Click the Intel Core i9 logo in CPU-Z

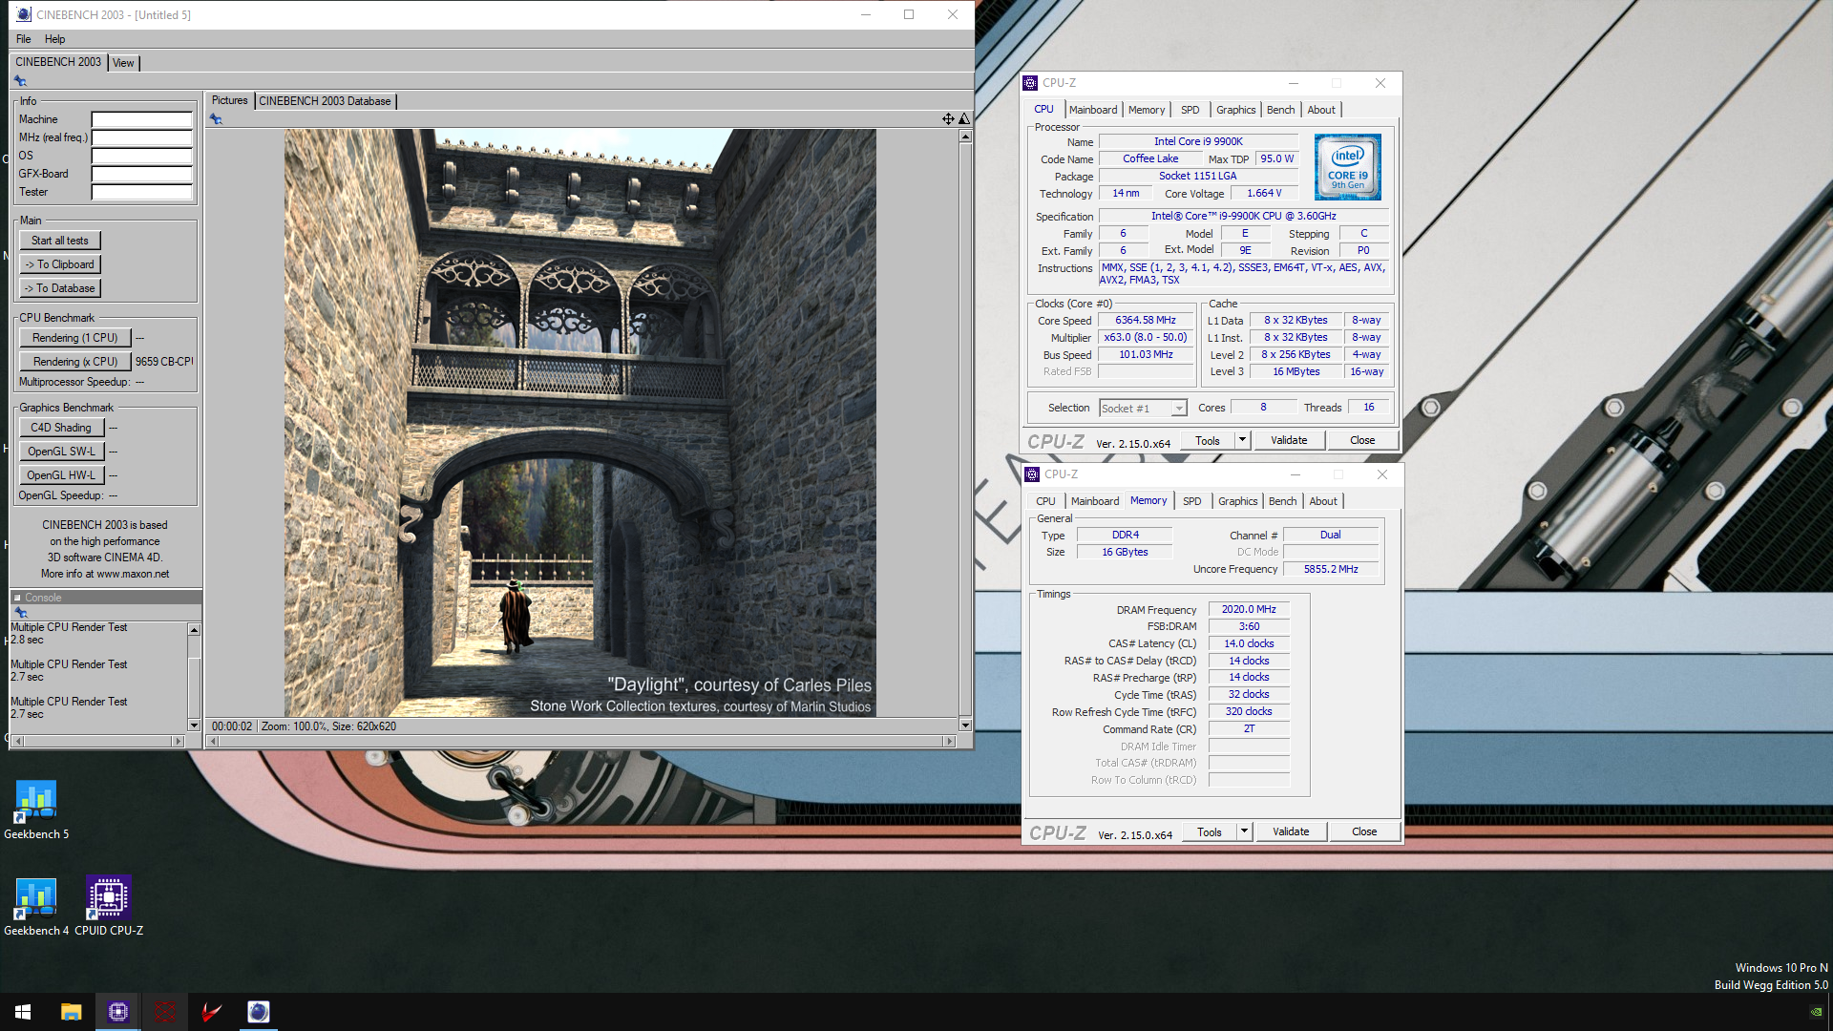pyautogui.click(x=1347, y=167)
